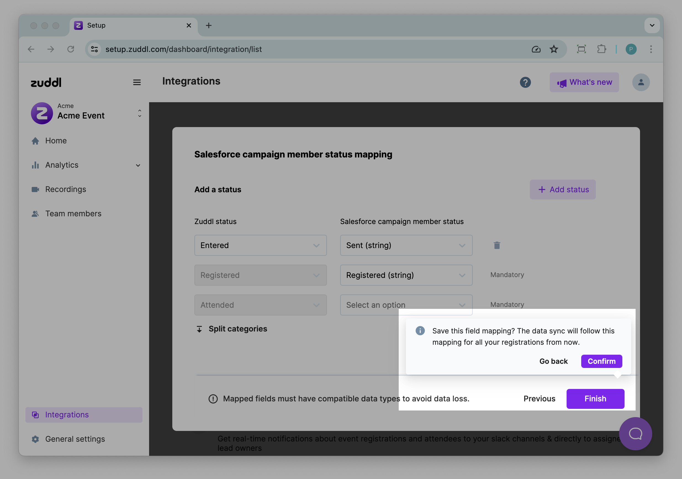Click the user profile avatar icon
This screenshot has width=682, height=479.
(x=641, y=82)
